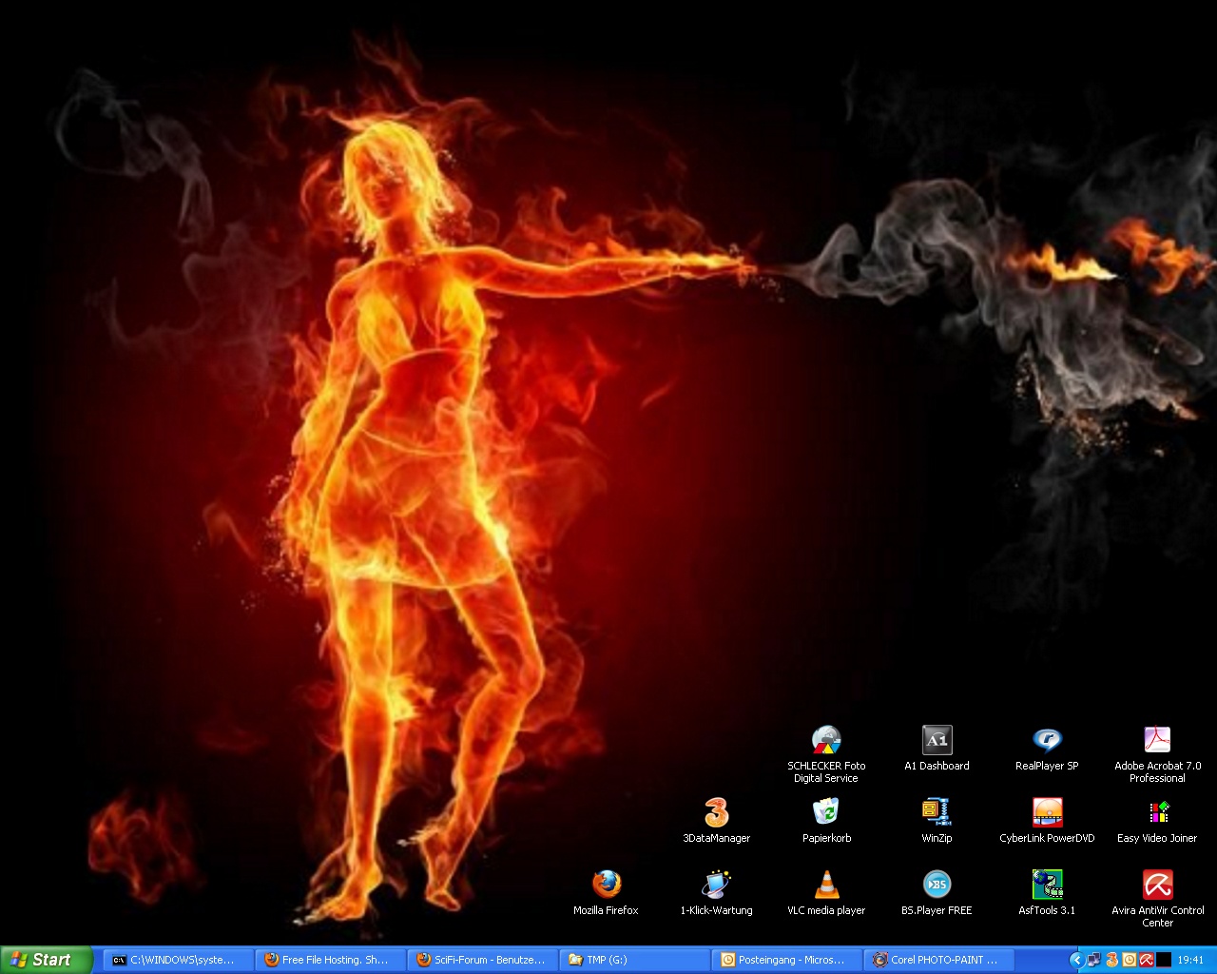The width and height of the screenshot is (1217, 974).
Task: Select the CyberLink PowerDVD icon
Action: (x=1047, y=812)
